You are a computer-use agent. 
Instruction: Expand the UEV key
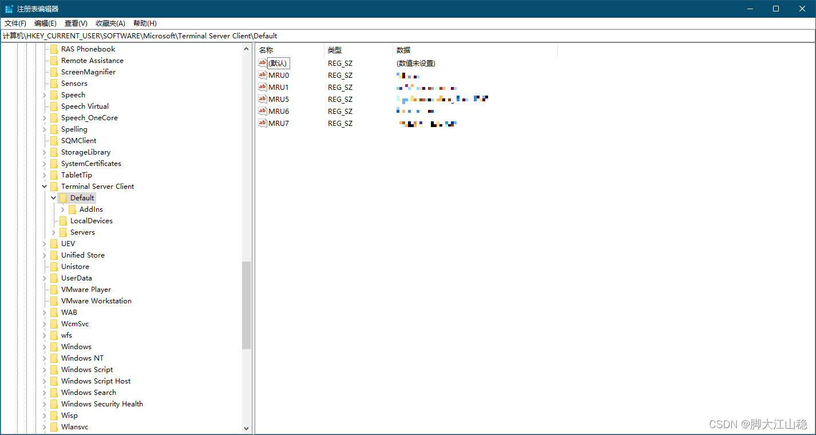coord(45,244)
